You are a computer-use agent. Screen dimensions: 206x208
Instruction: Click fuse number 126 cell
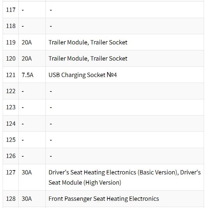pyautogui.click(x=11, y=156)
